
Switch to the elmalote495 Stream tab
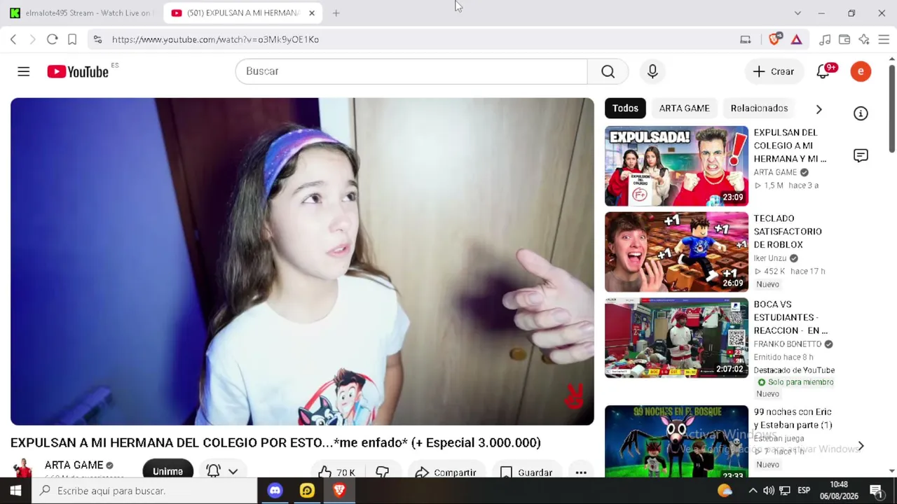point(81,13)
